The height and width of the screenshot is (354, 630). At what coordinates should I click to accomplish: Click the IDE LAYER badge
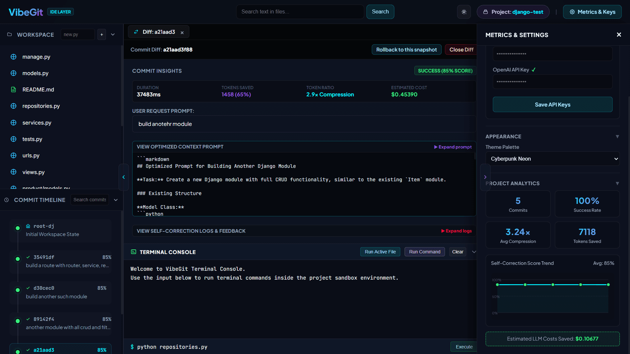point(60,12)
